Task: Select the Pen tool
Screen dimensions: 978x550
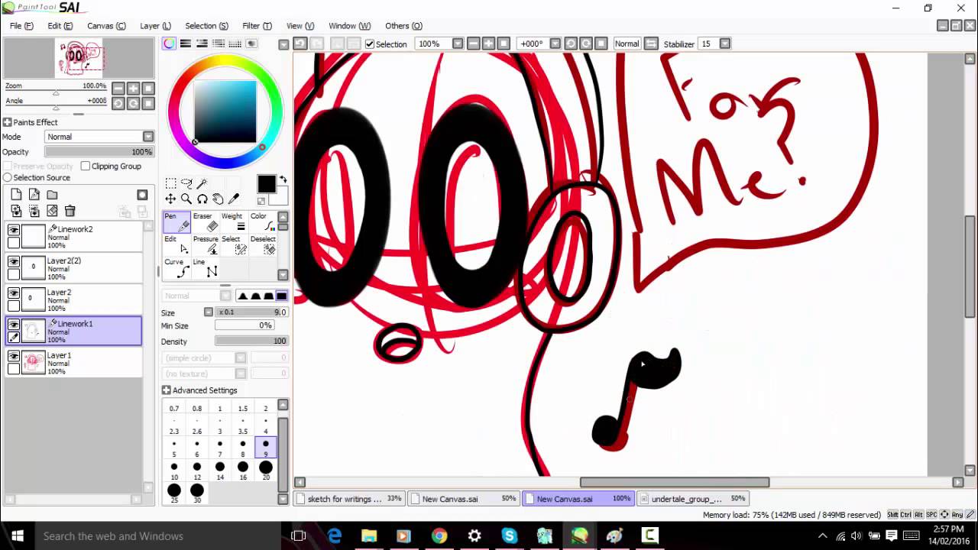Action: point(176,222)
